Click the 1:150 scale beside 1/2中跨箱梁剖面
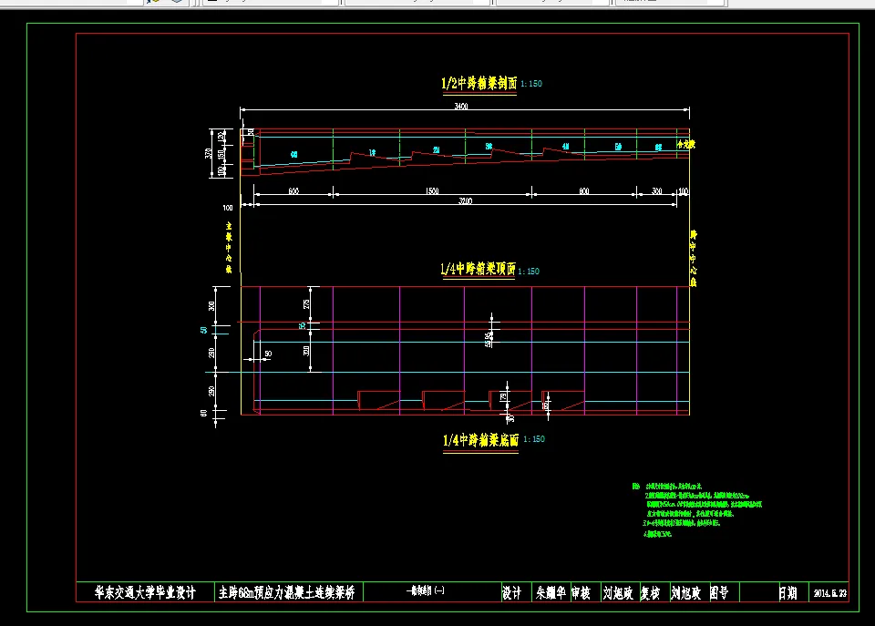875x626 pixels. (531, 84)
